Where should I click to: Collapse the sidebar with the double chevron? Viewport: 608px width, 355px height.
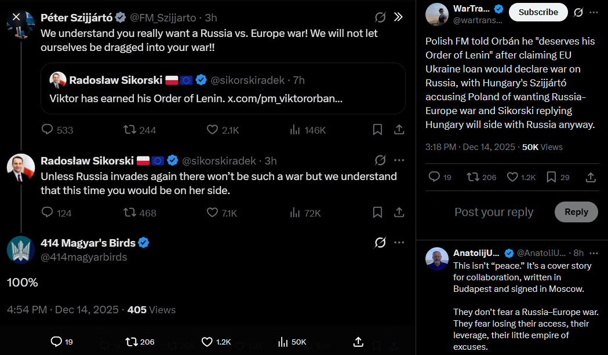point(398,17)
